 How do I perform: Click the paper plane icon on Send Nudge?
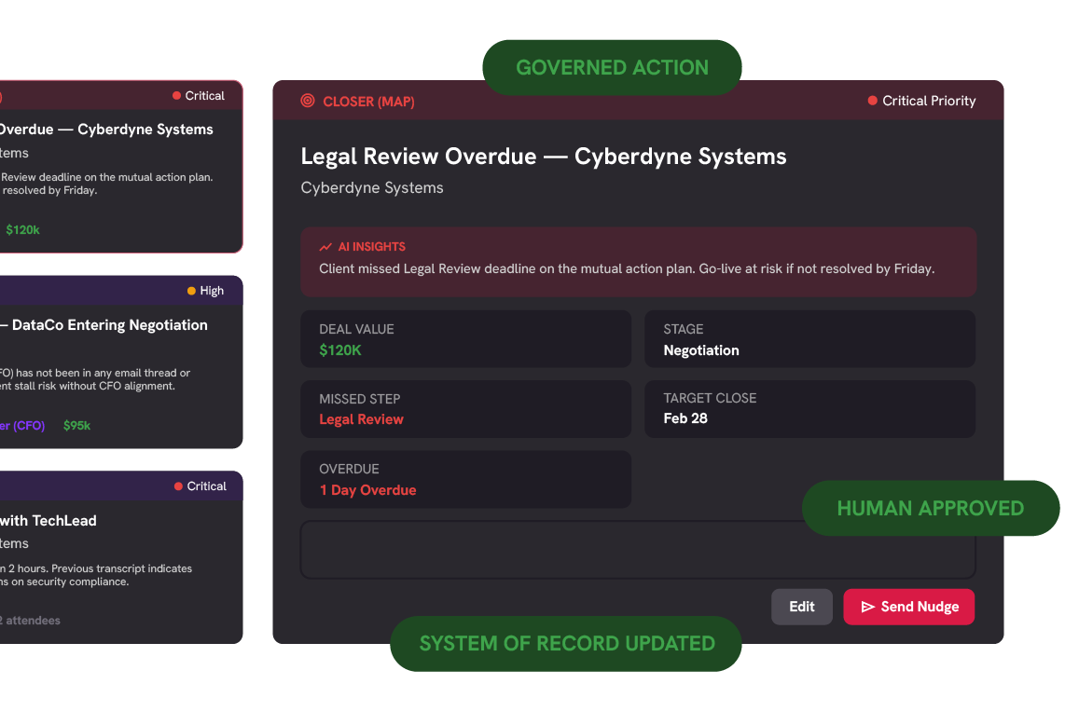pyautogui.click(x=867, y=607)
